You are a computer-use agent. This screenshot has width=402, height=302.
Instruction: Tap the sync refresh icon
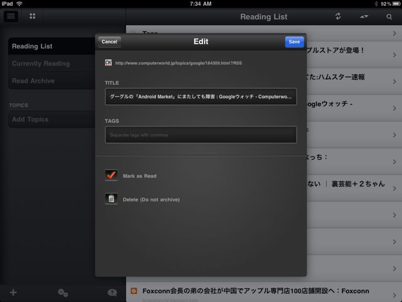click(x=338, y=16)
